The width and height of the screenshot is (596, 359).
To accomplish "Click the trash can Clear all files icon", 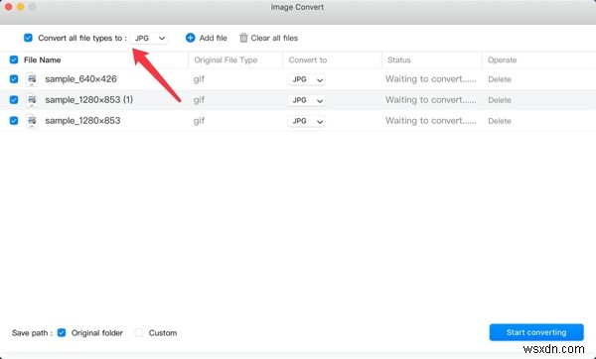I will [243, 38].
